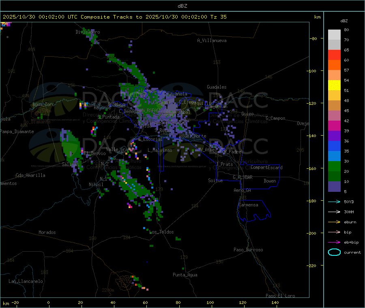Click the 'G_ALVEAR' map label
Screen dimensions: 365x308
point(243,177)
